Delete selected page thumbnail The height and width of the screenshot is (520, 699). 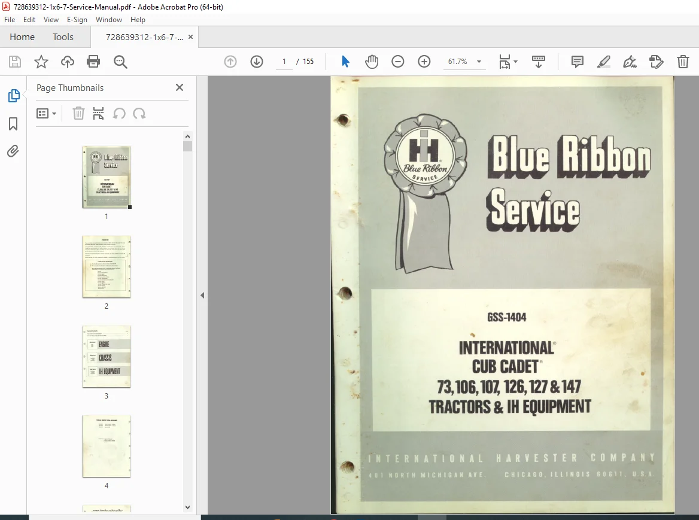point(78,114)
